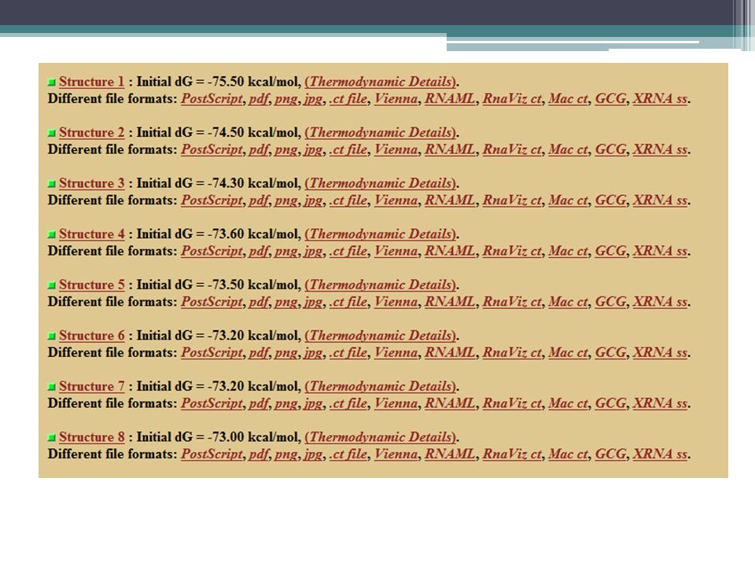Open the Structure 7 link
The height and width of the screenshot is (566, 755).
coord(91,387)
